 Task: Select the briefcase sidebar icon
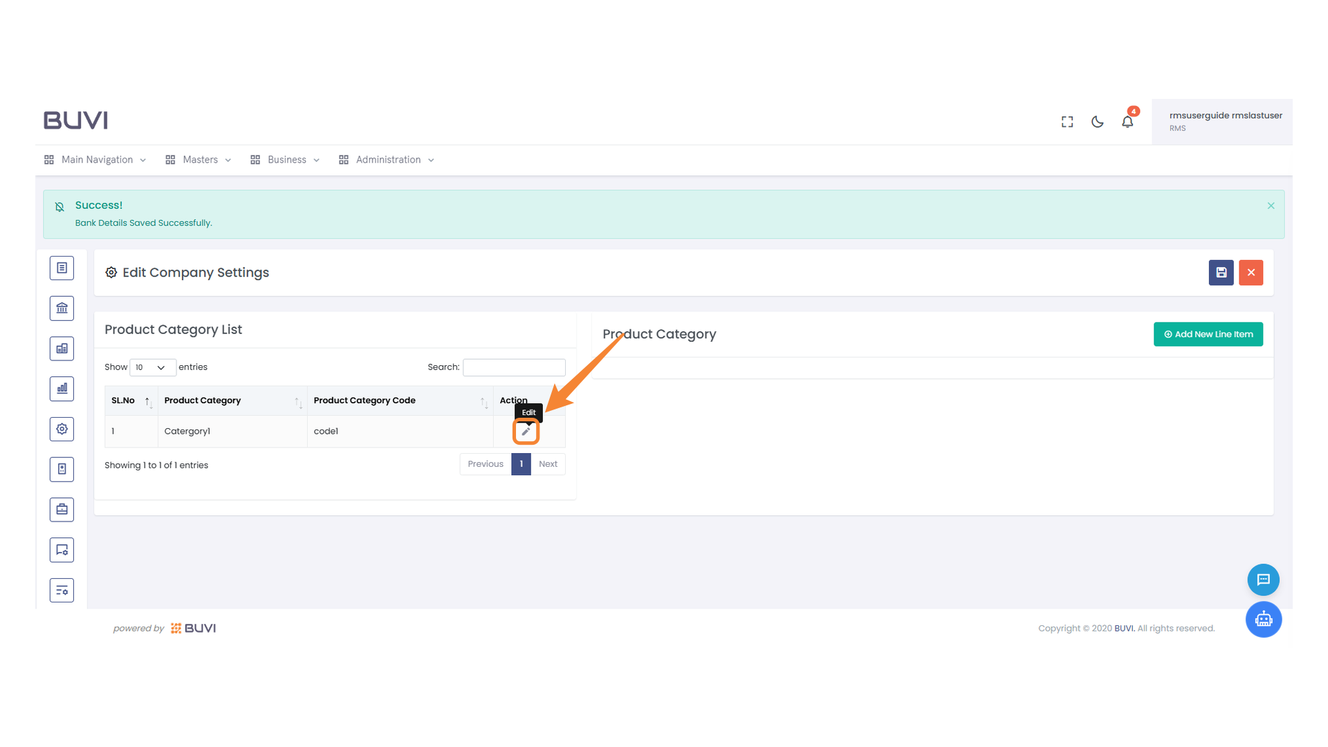[62, 510]
